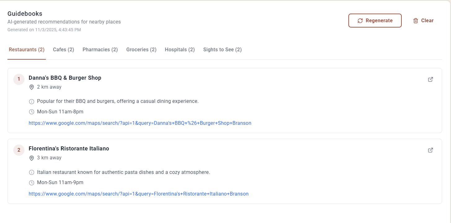451x223 pixels.
Task: Open the Pharmacies (2) tab
Action: [100, 50]
